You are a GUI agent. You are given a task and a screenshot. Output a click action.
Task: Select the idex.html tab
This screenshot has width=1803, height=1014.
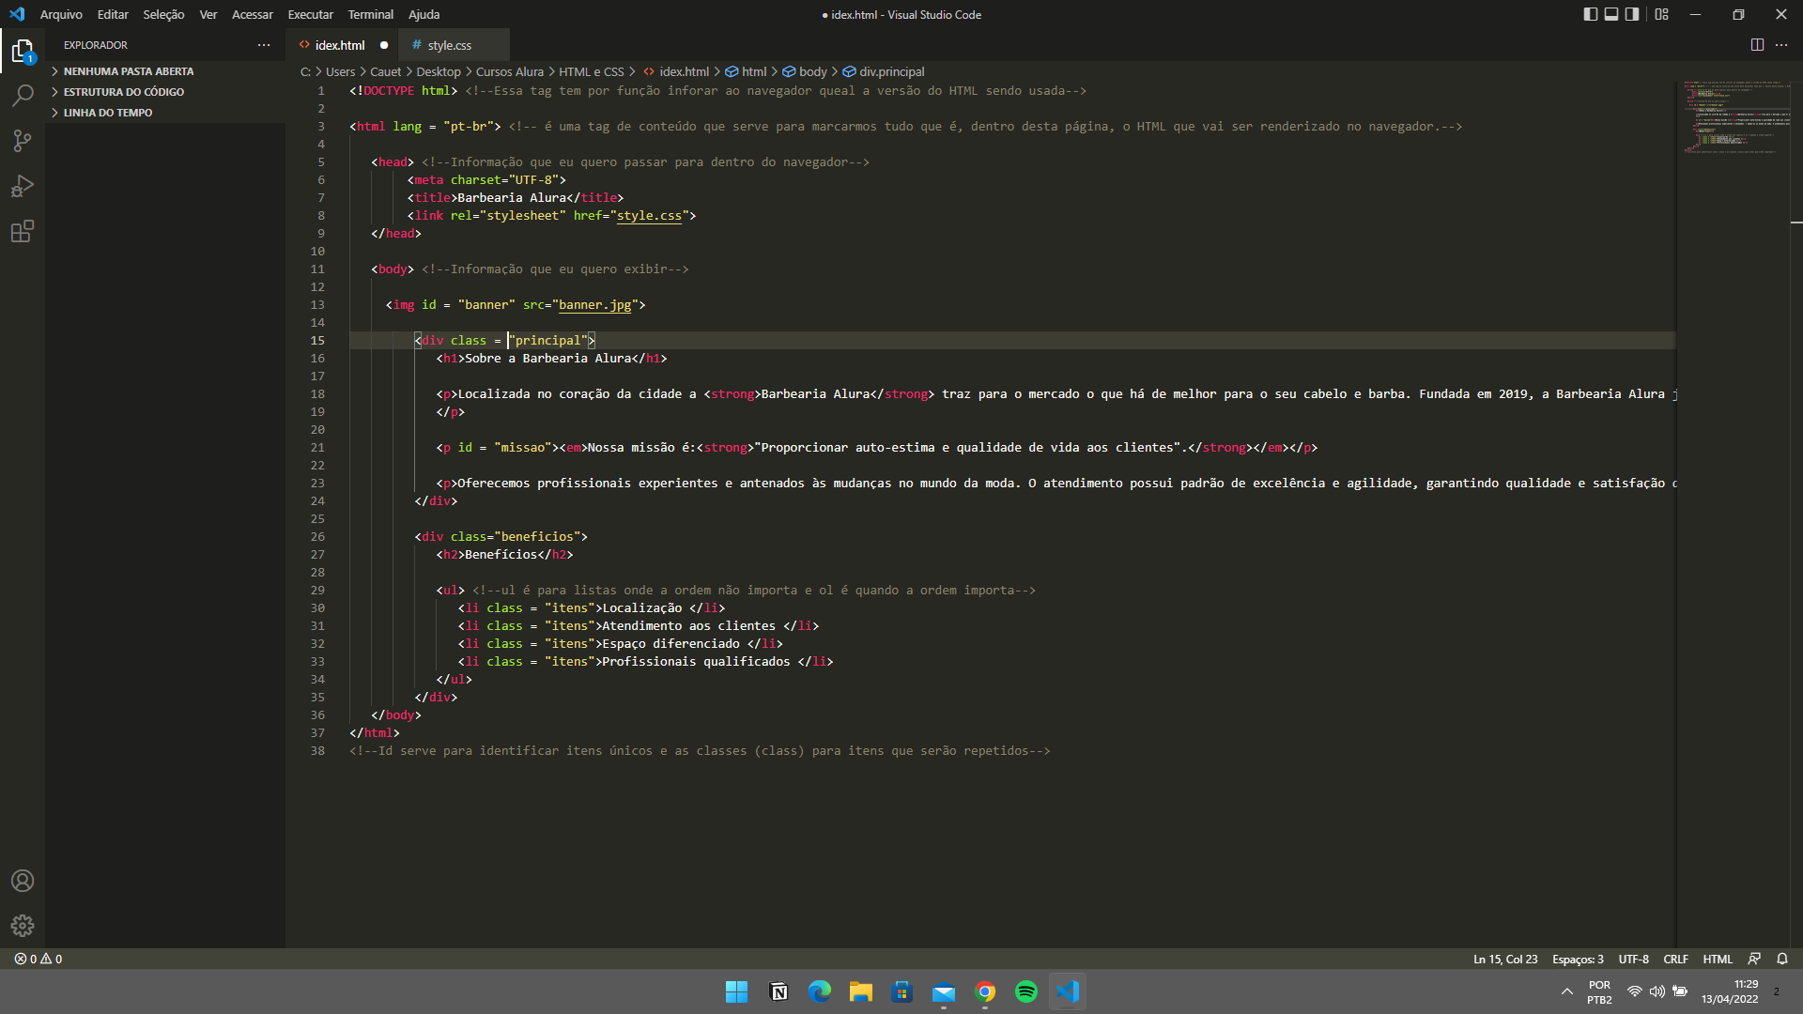click(x=340, y=45)
